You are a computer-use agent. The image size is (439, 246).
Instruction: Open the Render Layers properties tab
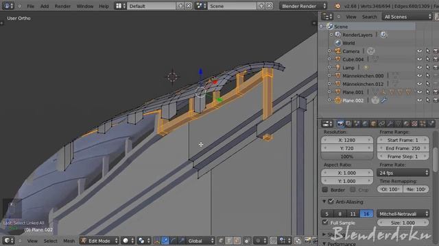pos(348,124)
